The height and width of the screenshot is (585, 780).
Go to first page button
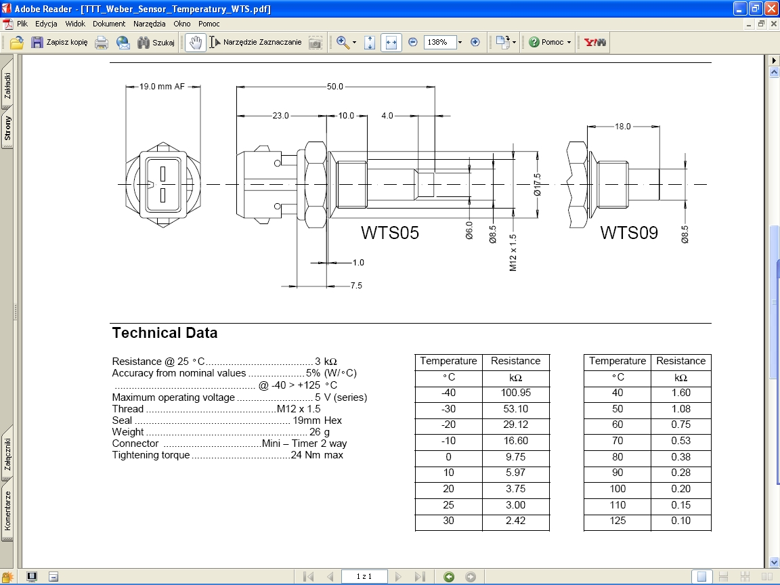click(309, 577)
